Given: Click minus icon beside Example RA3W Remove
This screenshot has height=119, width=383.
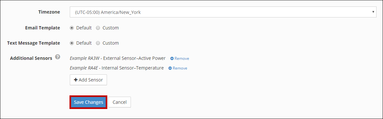Looking at the screenshot, I should click(172, 59).
